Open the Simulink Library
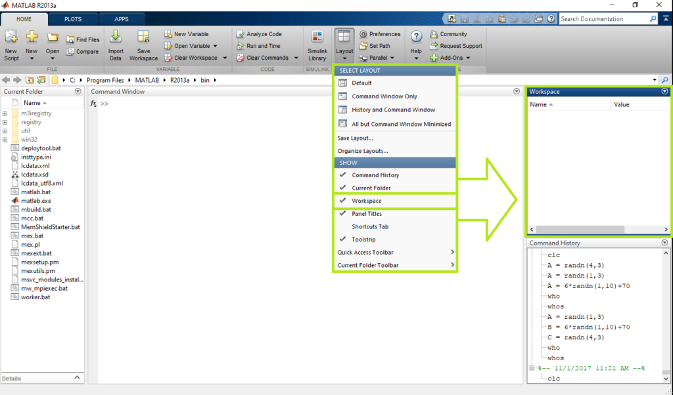673x395 pixels. [317, 38]
